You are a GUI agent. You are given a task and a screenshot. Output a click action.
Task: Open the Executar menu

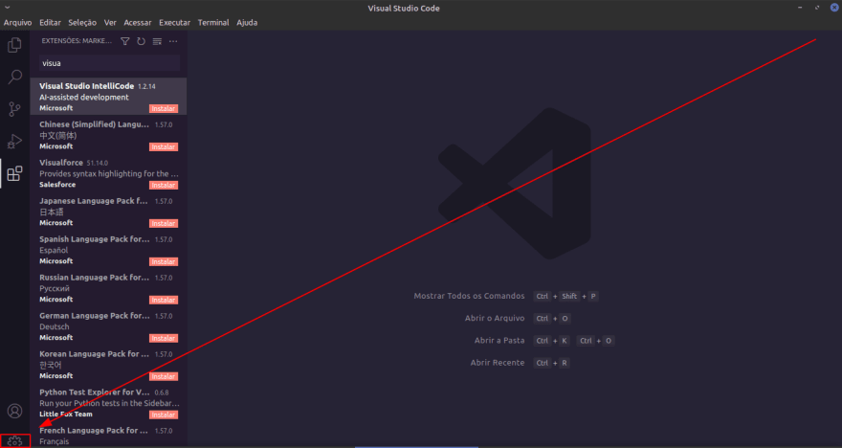174,23
